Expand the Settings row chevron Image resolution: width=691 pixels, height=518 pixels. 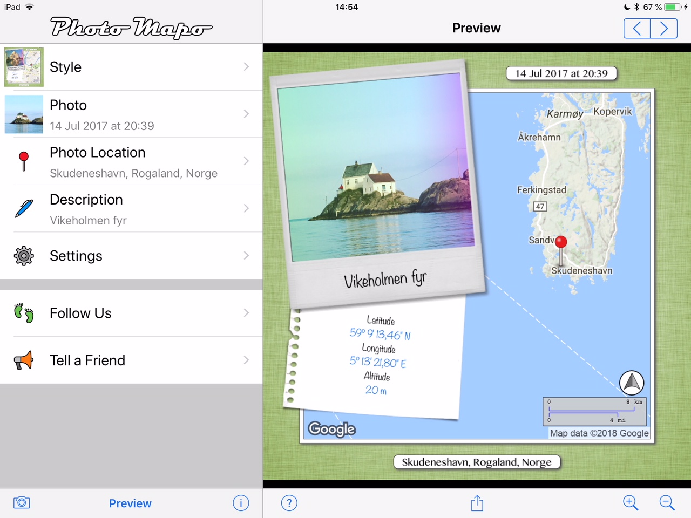[246, 255]
